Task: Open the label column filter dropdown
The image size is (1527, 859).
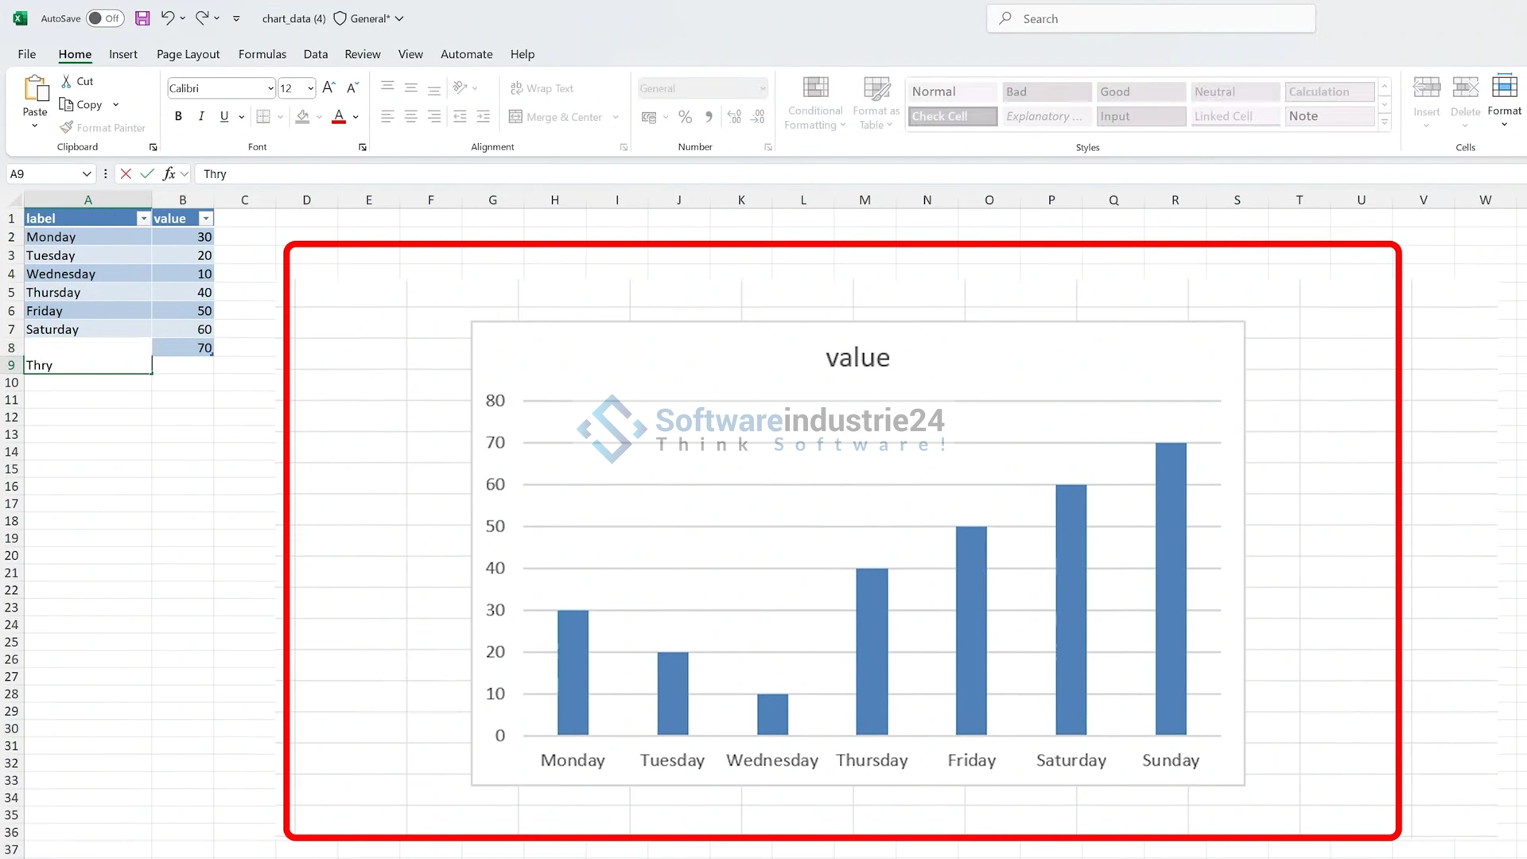Action: point(143,218)
